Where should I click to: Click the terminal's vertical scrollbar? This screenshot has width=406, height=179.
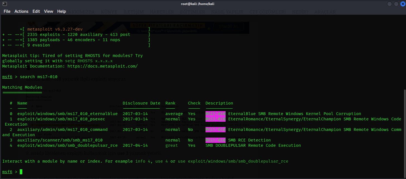click(404, 131)
